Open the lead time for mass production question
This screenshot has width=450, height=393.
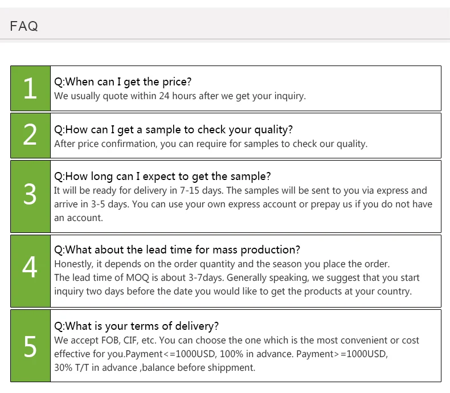pos(177,250)
